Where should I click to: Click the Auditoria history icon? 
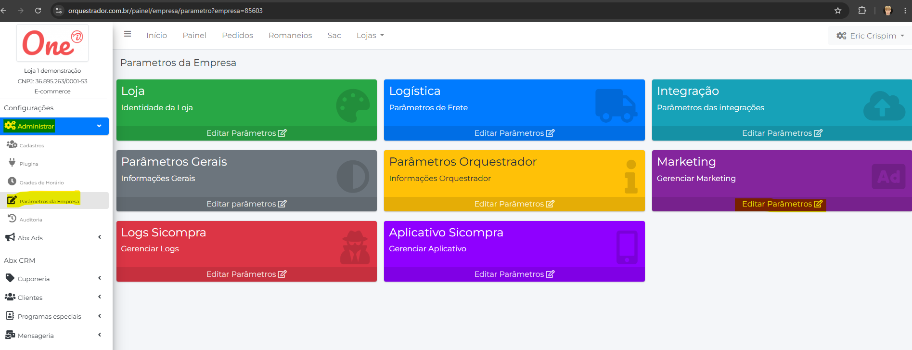12,219
